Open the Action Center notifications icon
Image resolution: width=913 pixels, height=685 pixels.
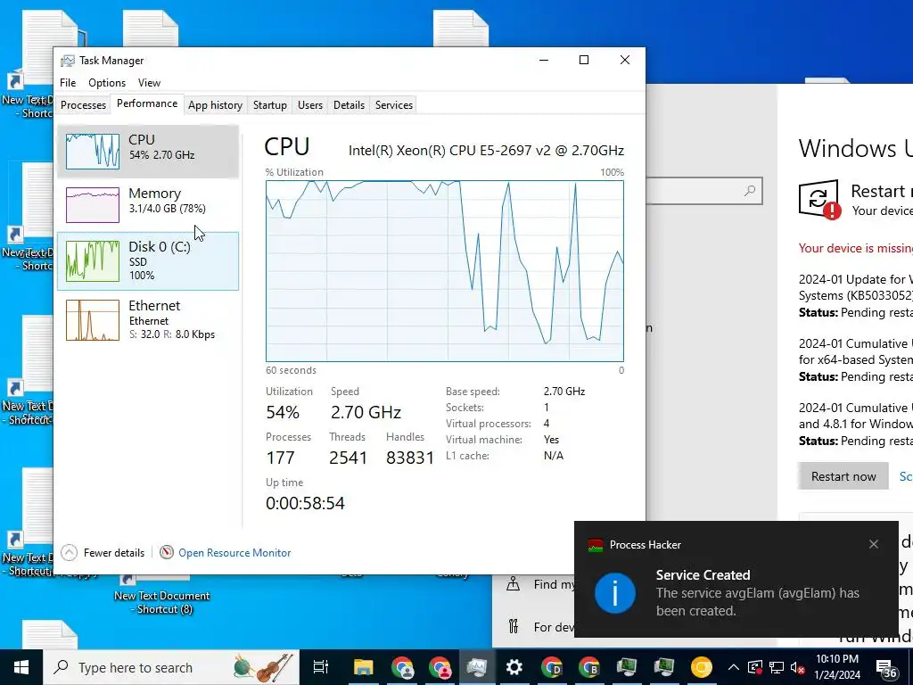(886, 668)
